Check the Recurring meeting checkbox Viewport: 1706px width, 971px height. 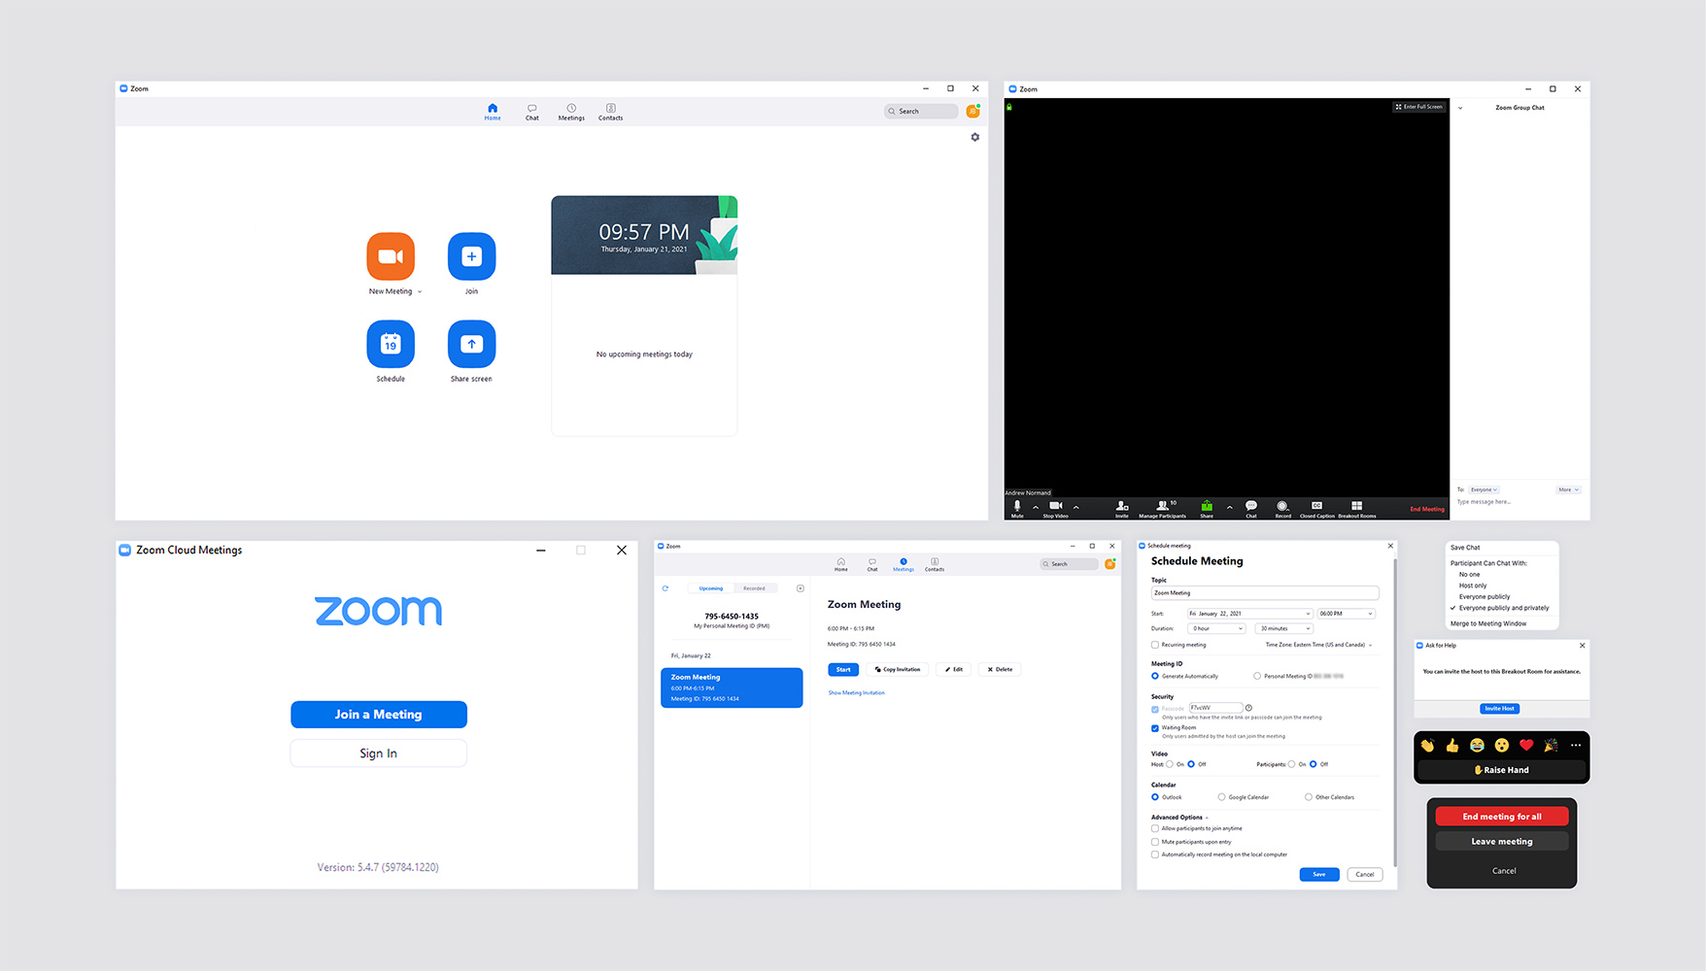[1155, 645]
